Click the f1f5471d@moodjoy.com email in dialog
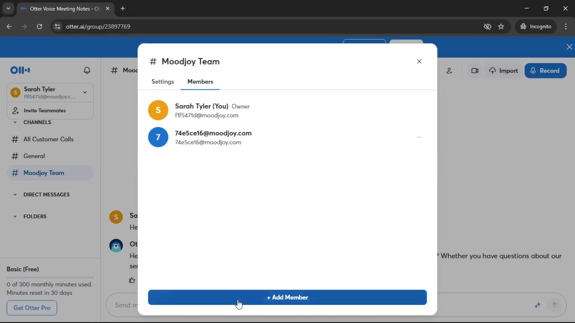The width and height of the screenshot is (575, 323). [x=207, y=115]
